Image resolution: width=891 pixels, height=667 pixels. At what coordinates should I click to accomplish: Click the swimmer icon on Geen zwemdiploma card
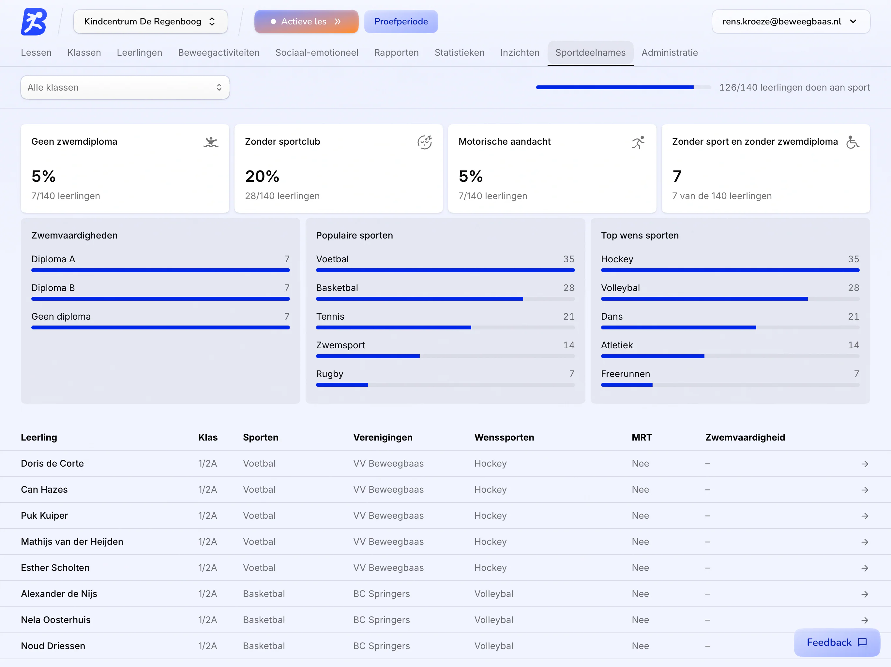(211, 142)
